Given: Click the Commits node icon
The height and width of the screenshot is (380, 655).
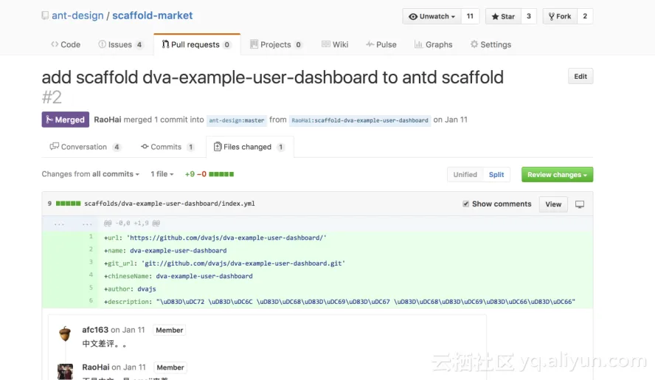Looking at the screenshot, I should click(145, 146).
